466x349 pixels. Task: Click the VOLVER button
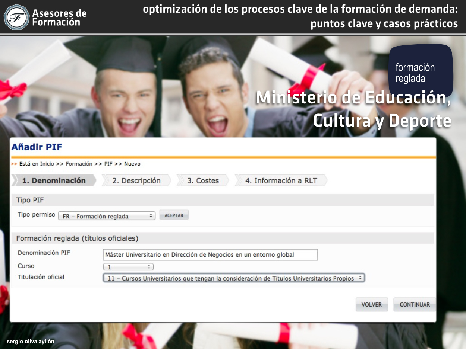click(372, 304)
